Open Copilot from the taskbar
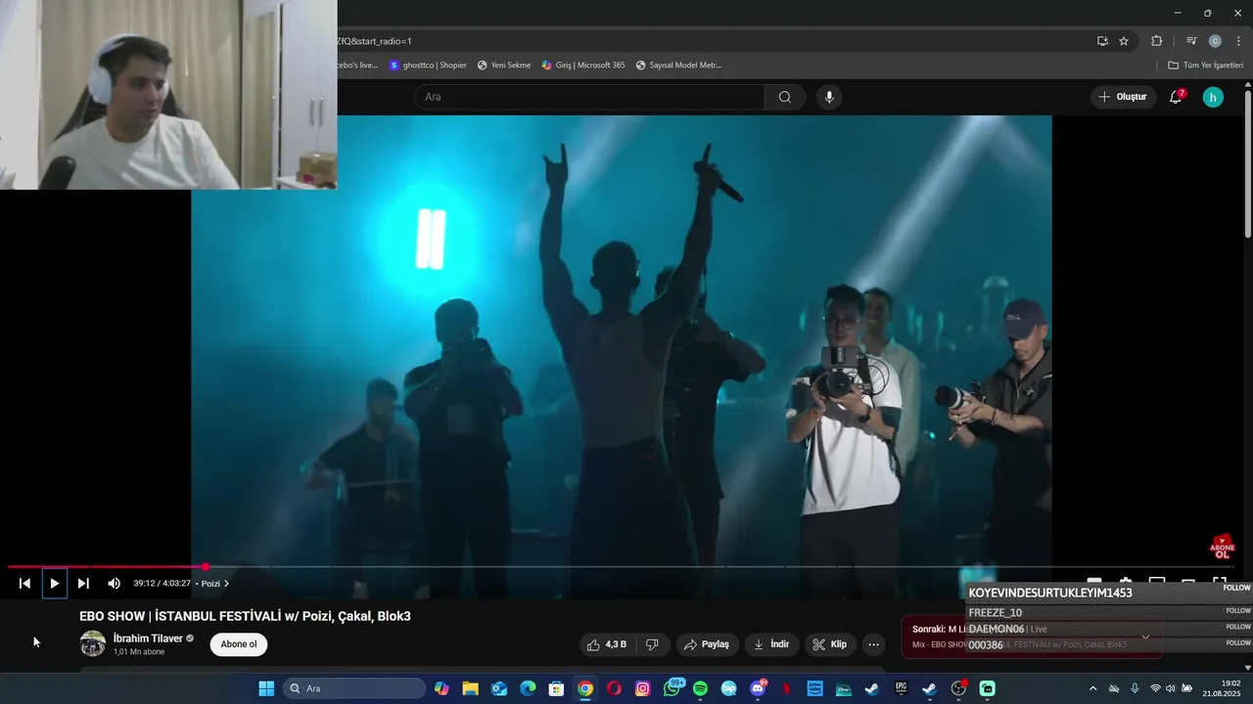 pyautogui.click(x=441, y=688)
